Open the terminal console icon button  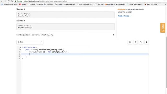pos(141,42)
